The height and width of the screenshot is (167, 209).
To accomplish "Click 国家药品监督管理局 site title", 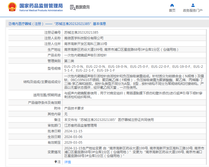I will 41,6.
